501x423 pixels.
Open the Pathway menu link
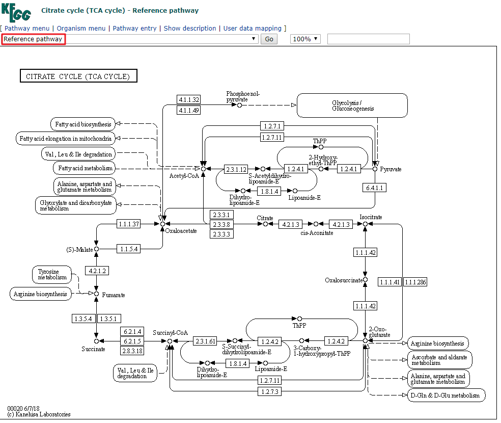click(27, 28)
